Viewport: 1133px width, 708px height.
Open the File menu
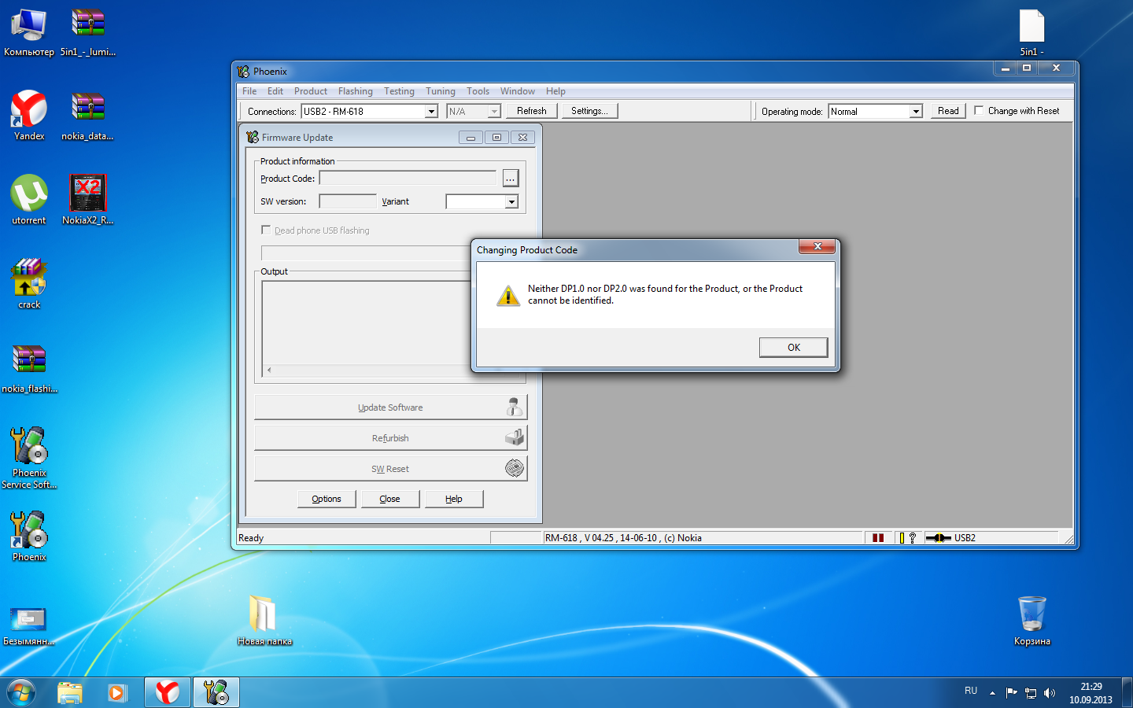[249, 91]
